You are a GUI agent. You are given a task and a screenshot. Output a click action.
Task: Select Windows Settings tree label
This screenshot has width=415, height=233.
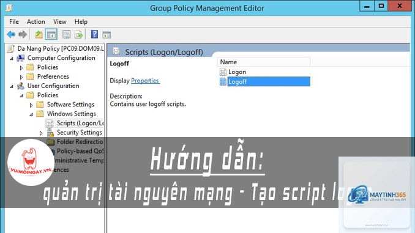[x=71, y=114]
